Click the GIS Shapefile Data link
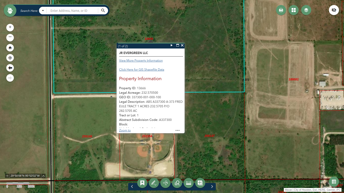 pyautogui.click(x=142, y=70)
